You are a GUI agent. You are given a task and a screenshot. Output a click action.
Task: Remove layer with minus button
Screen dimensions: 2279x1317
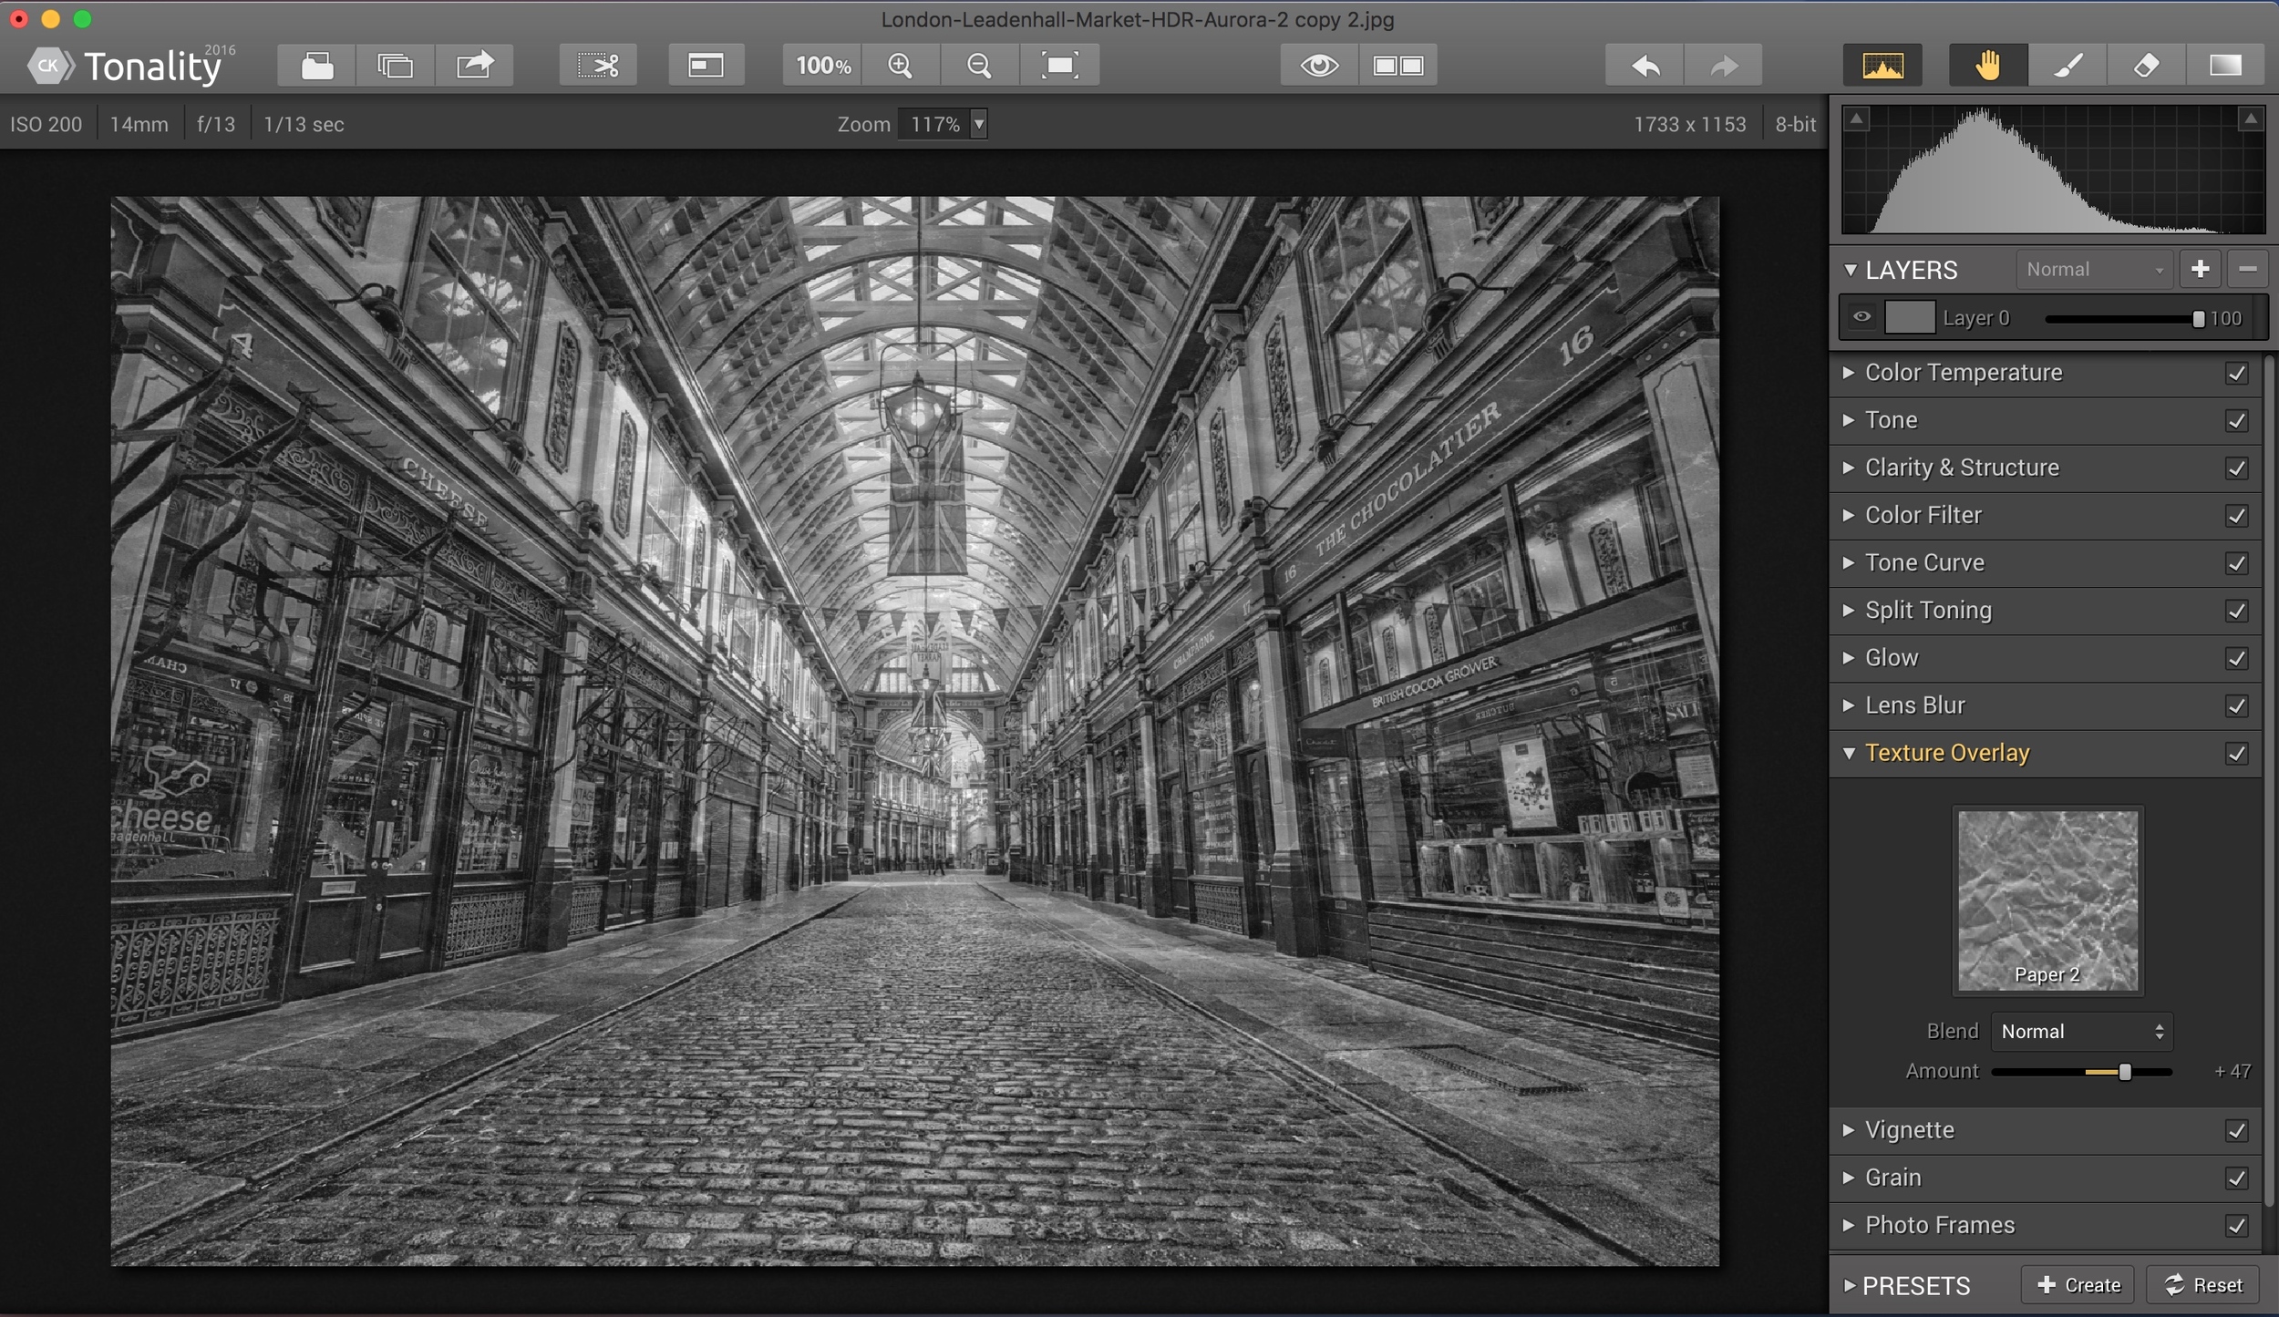point(2247,269)
